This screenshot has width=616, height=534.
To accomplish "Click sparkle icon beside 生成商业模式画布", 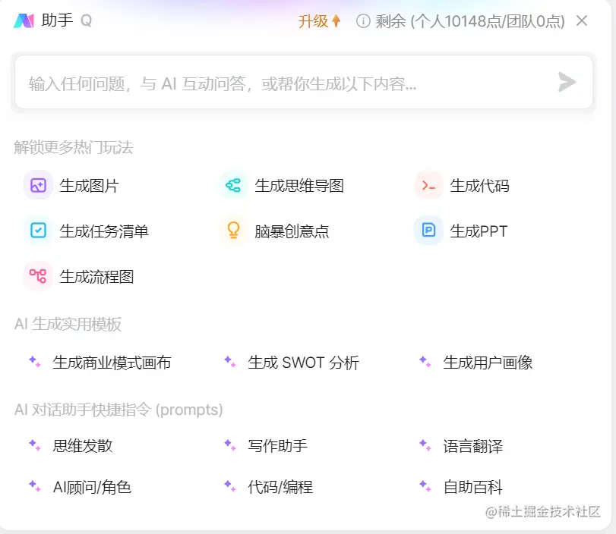I will (x=35, y=361).
